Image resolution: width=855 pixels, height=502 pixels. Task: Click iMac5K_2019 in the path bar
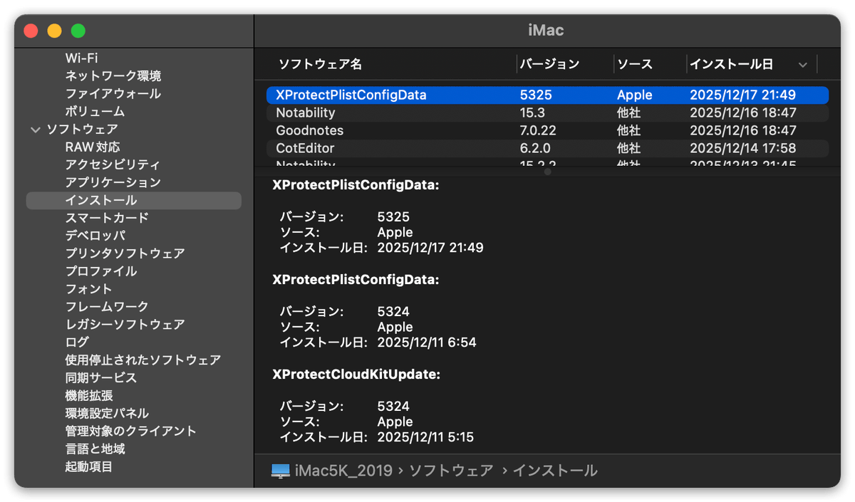coord(345,471)
